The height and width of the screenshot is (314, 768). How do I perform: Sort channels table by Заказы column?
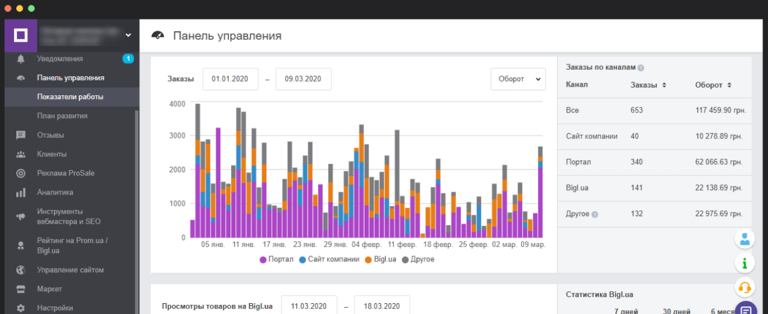[x=648, y=85]
